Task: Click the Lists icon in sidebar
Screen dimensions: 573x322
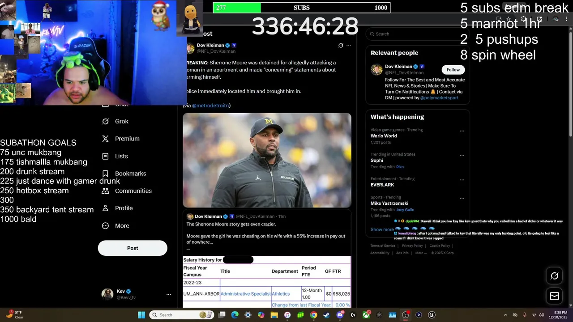Action: point(106,156)
